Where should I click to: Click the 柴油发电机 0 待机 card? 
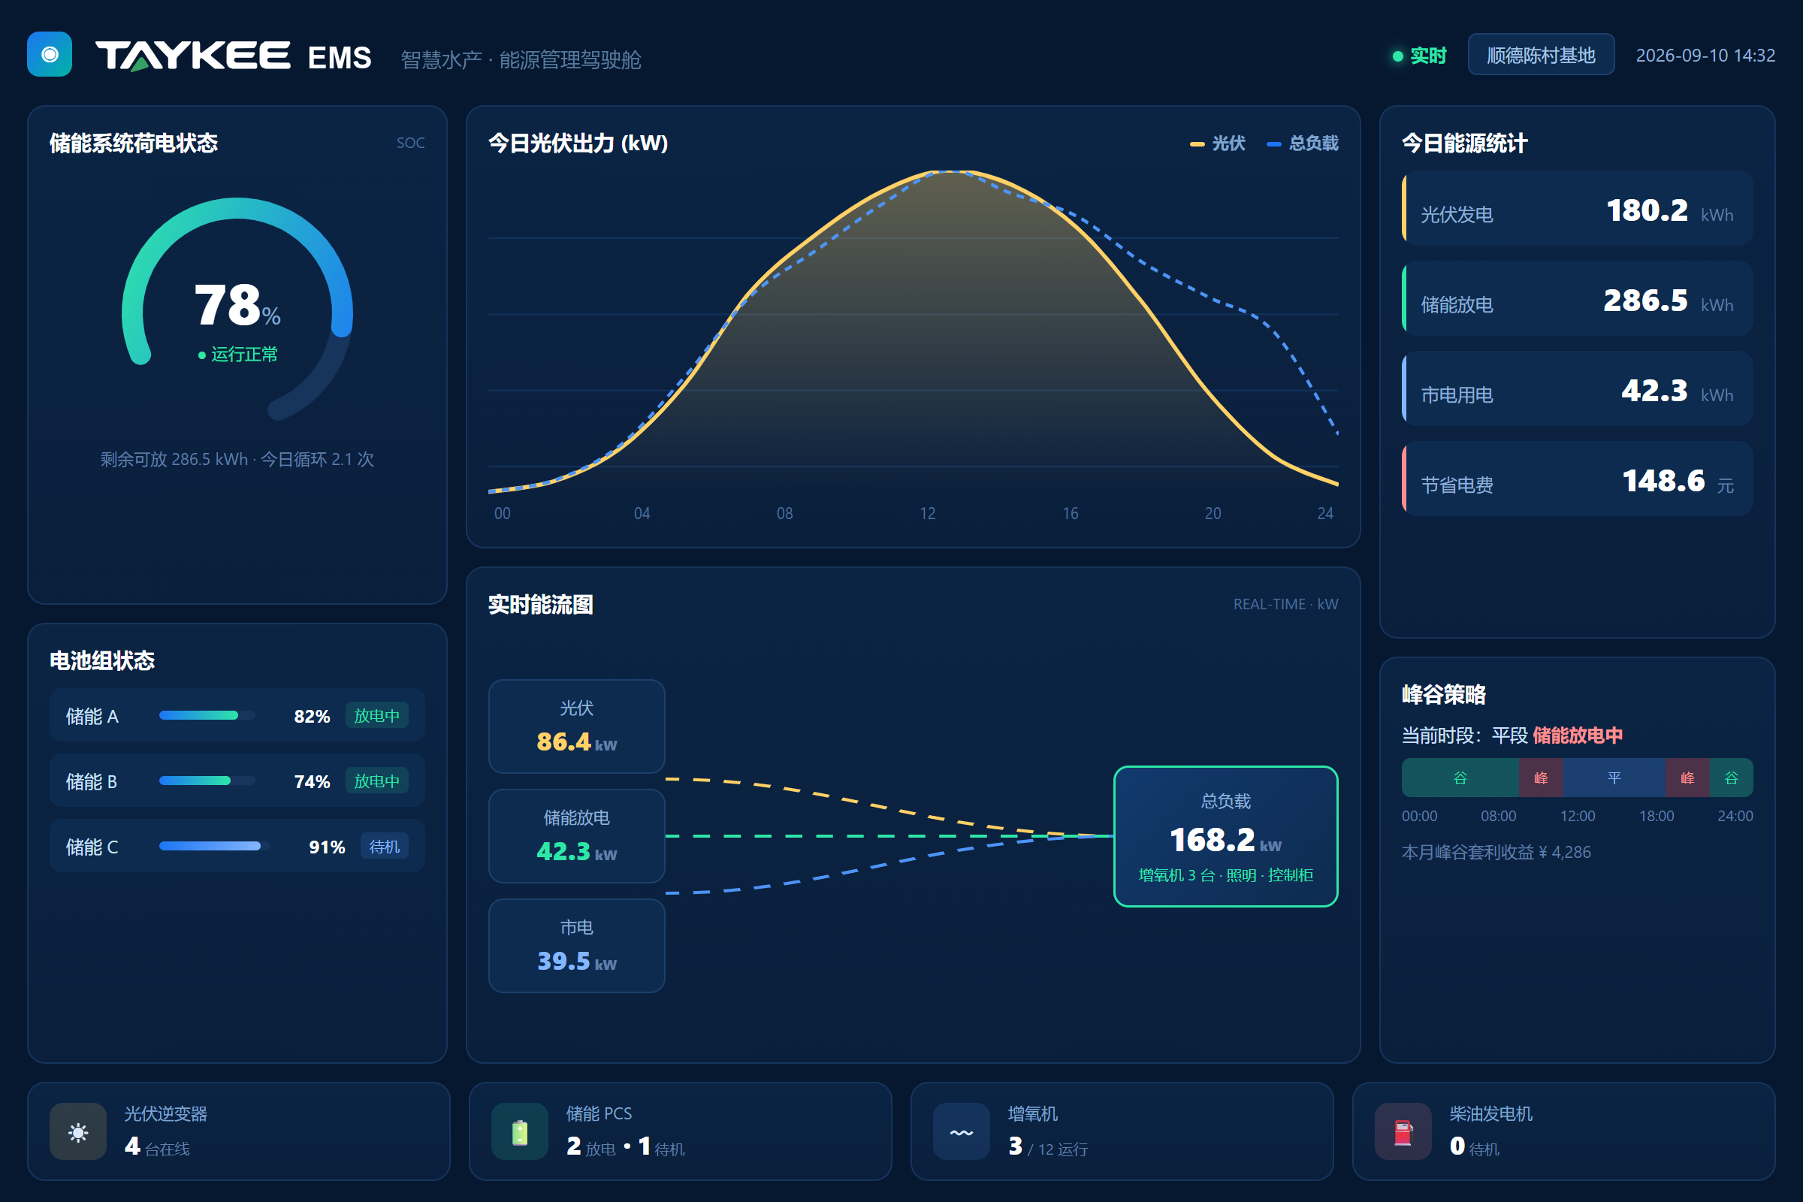pos(1563,1131)
